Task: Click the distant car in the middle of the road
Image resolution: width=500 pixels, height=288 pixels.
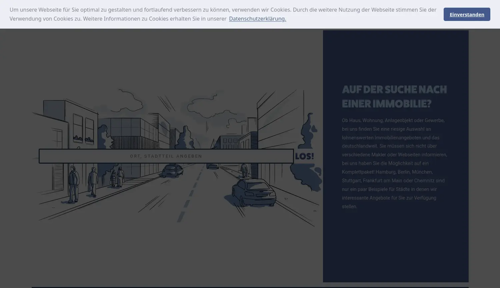Action: 212,166
